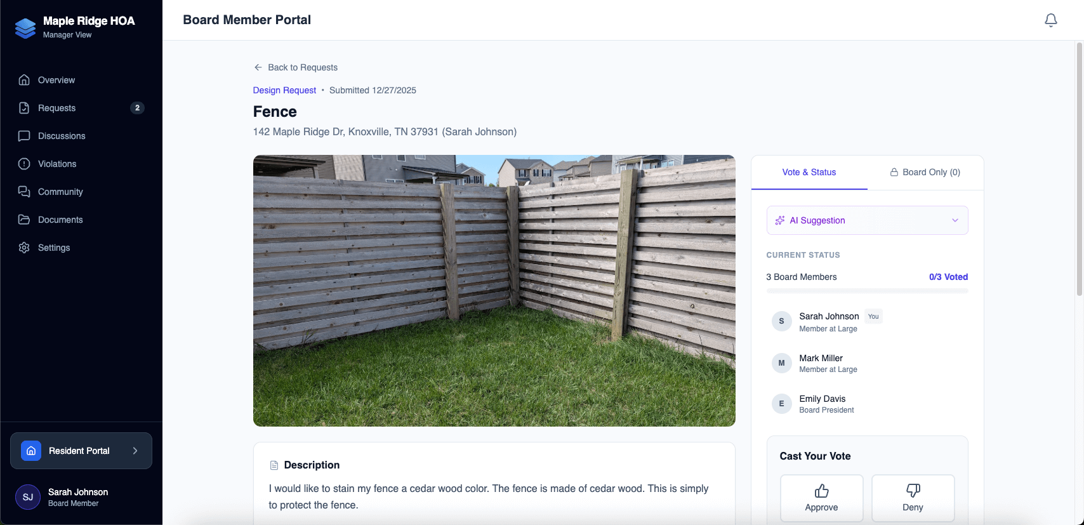Click the Fence request title
Screen dimensions: 1084x525
point(275,112)
